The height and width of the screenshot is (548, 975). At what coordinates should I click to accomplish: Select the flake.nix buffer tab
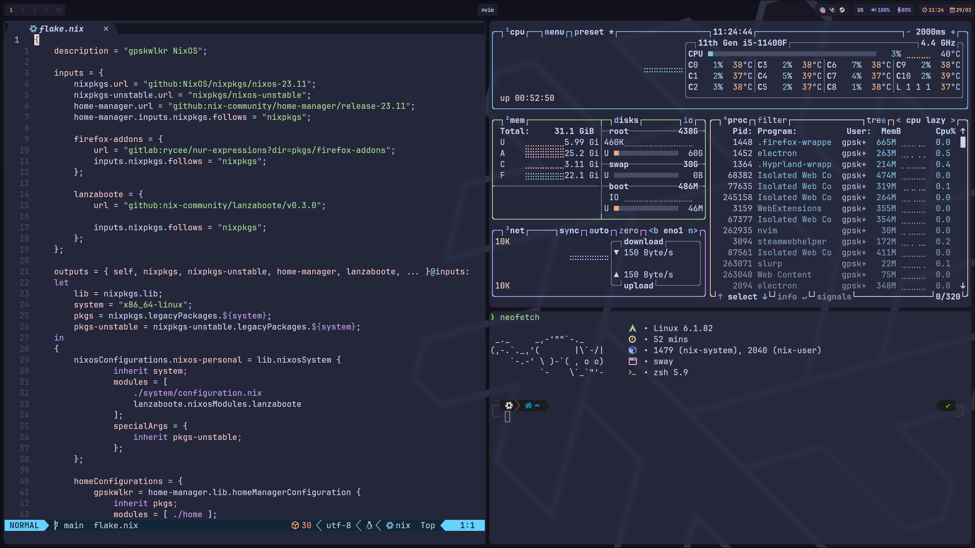61,29
